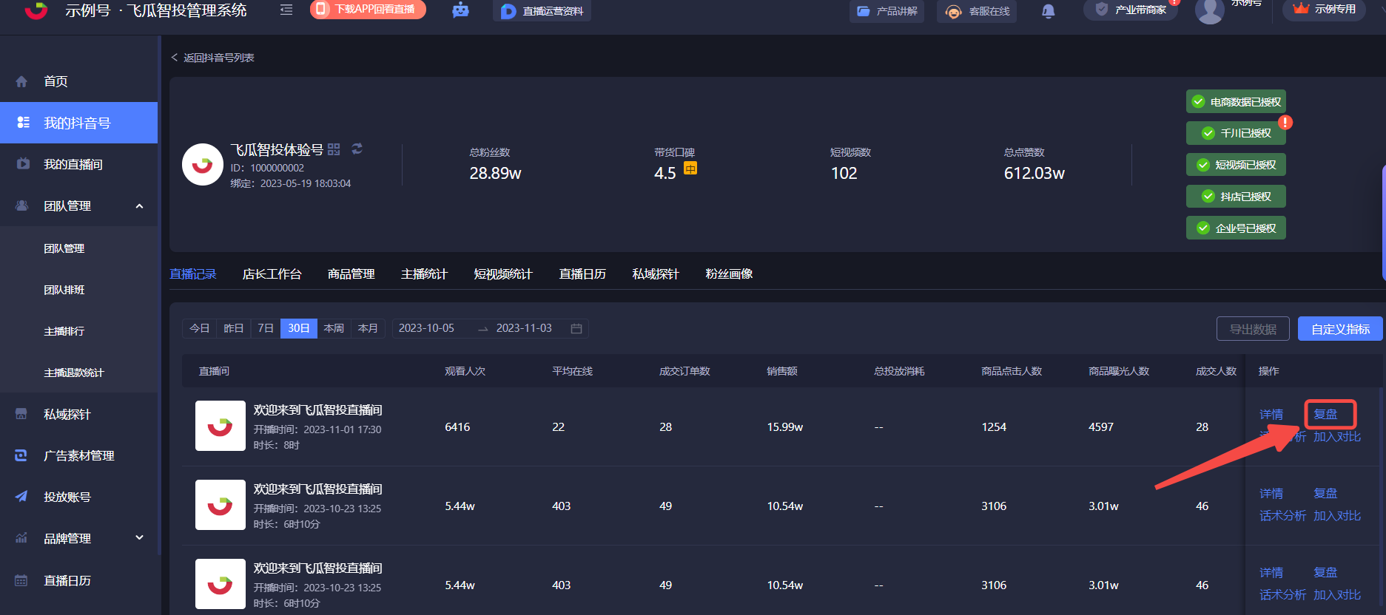Image resolution: width=1386 pixels, height=615 pixels.
Task: Click 示例专用 crown button
Action: [1324, 10]
